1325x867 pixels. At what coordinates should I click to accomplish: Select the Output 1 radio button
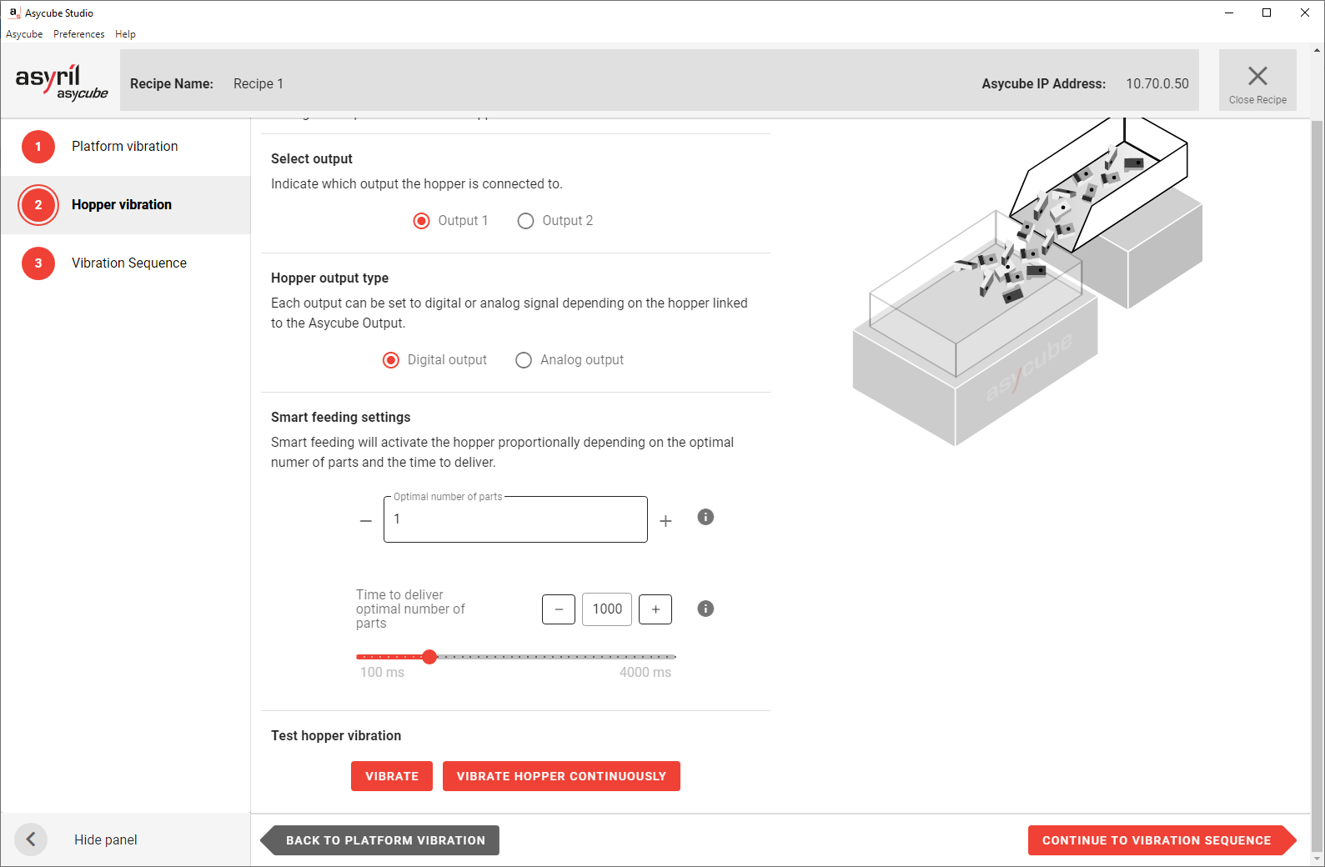[422, 221]
